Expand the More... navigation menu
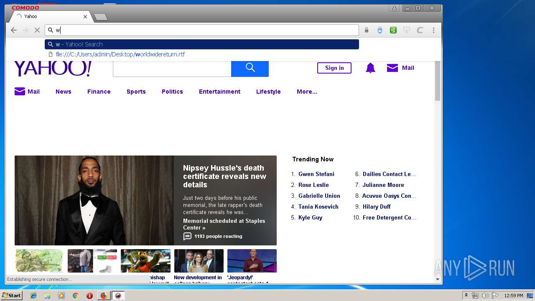Screen dimensions: 535x301 pyautogui.click(x=307, y=92)
